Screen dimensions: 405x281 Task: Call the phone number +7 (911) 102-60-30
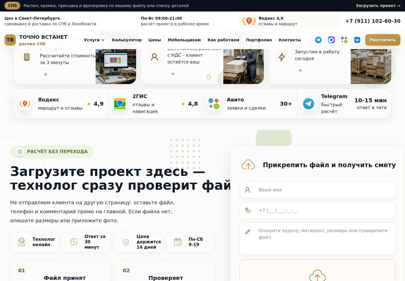click(373, 21)
